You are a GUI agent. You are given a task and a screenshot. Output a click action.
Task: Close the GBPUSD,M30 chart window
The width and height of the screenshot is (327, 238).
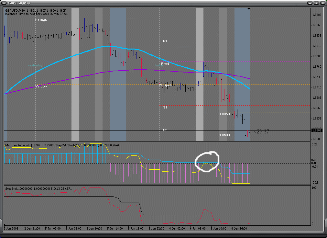(322, 3)
